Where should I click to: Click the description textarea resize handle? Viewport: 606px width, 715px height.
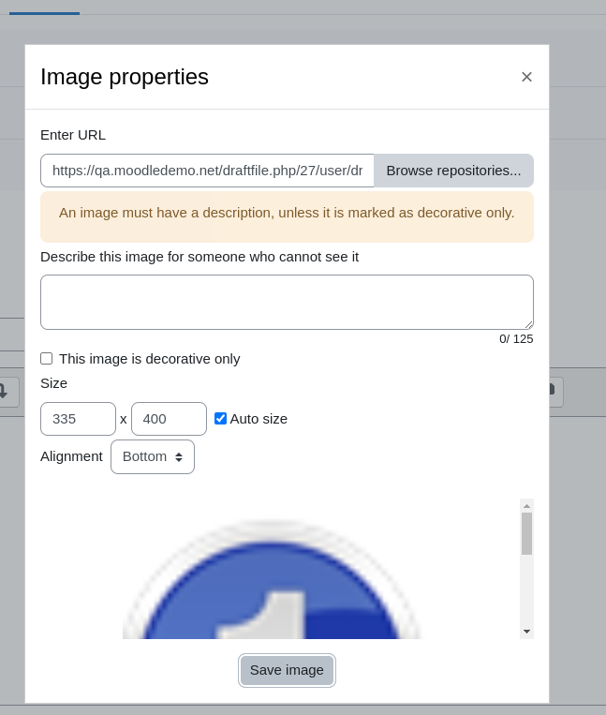click(528, 324)
